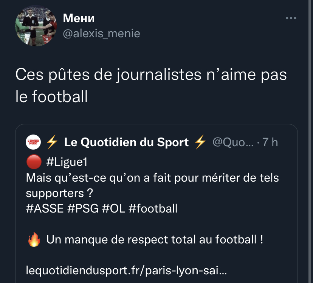313x283 pixels.
Task: Click the display name Мени
Action: [x=79, y=18]
